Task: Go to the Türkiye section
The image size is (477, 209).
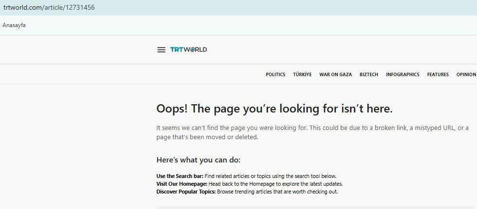Action: coord(302,75)
